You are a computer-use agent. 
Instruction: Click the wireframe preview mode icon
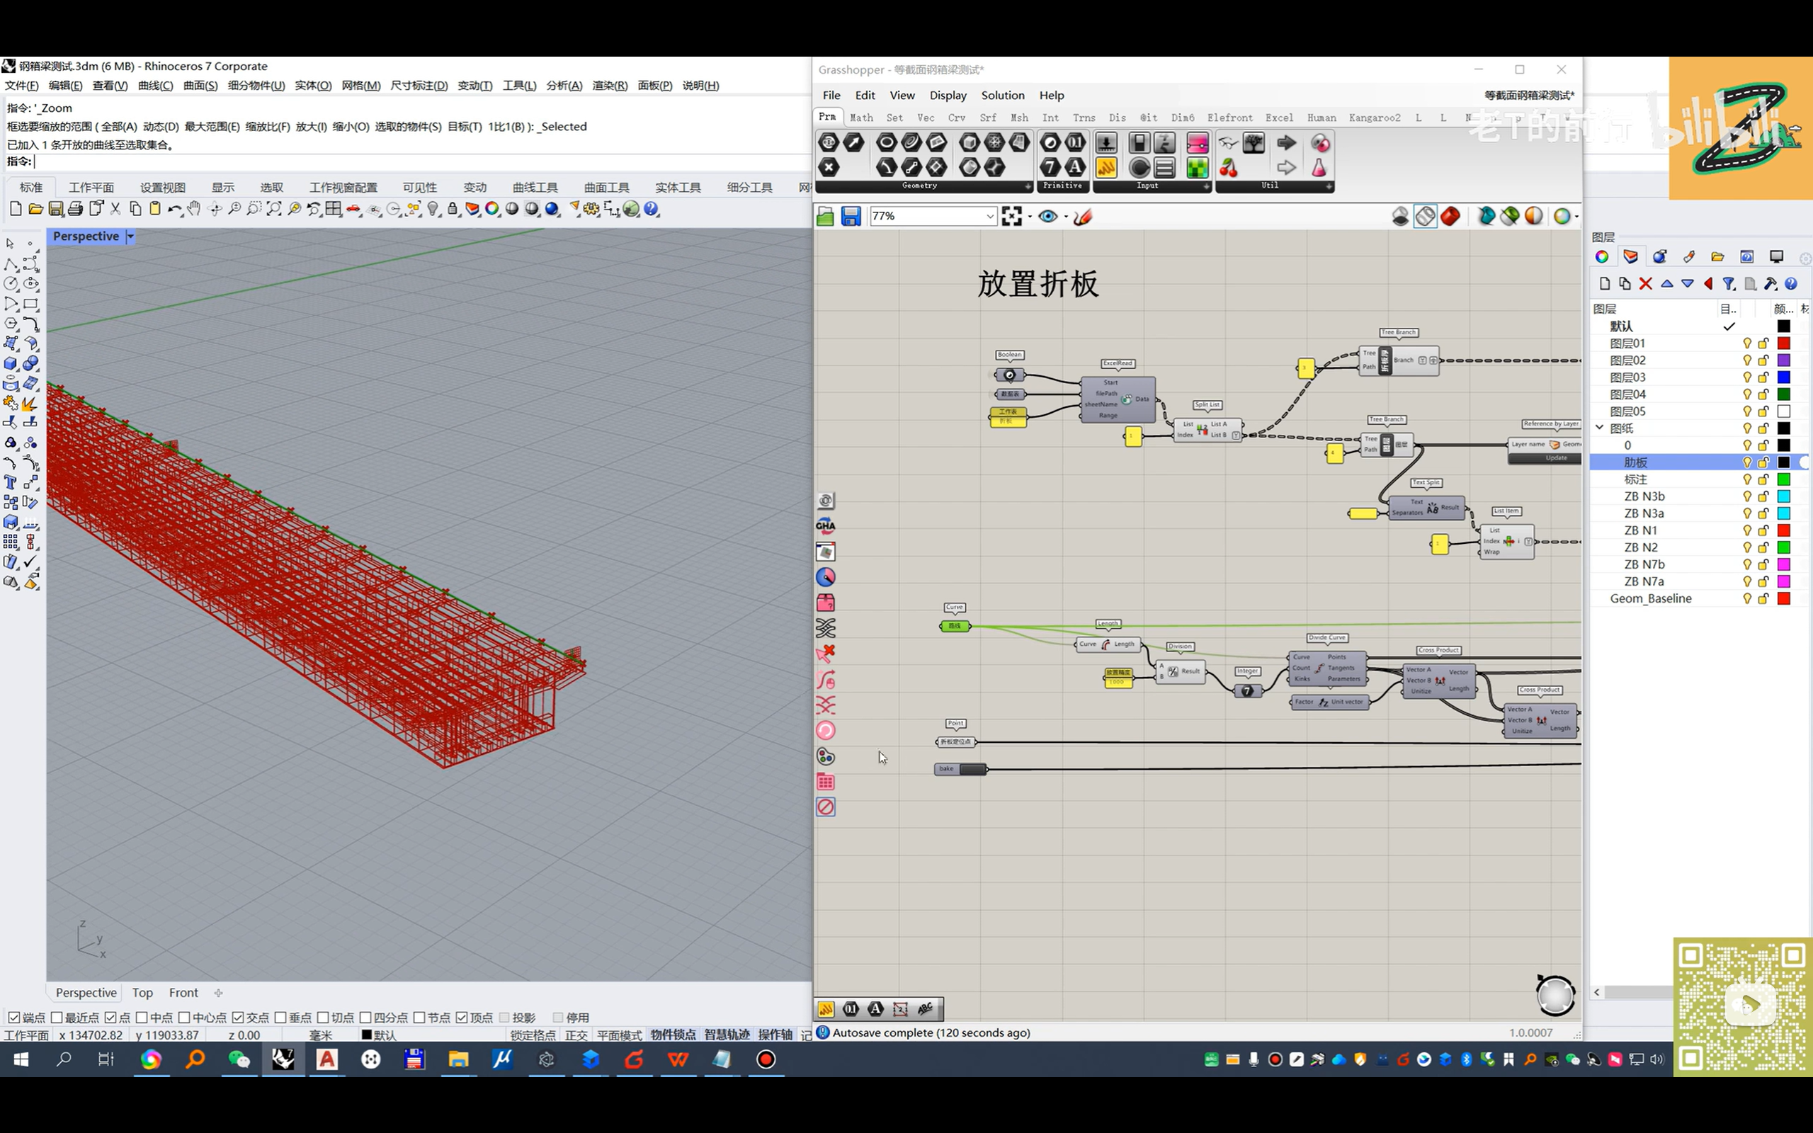pyautogui.click(x=1425, y=217)
